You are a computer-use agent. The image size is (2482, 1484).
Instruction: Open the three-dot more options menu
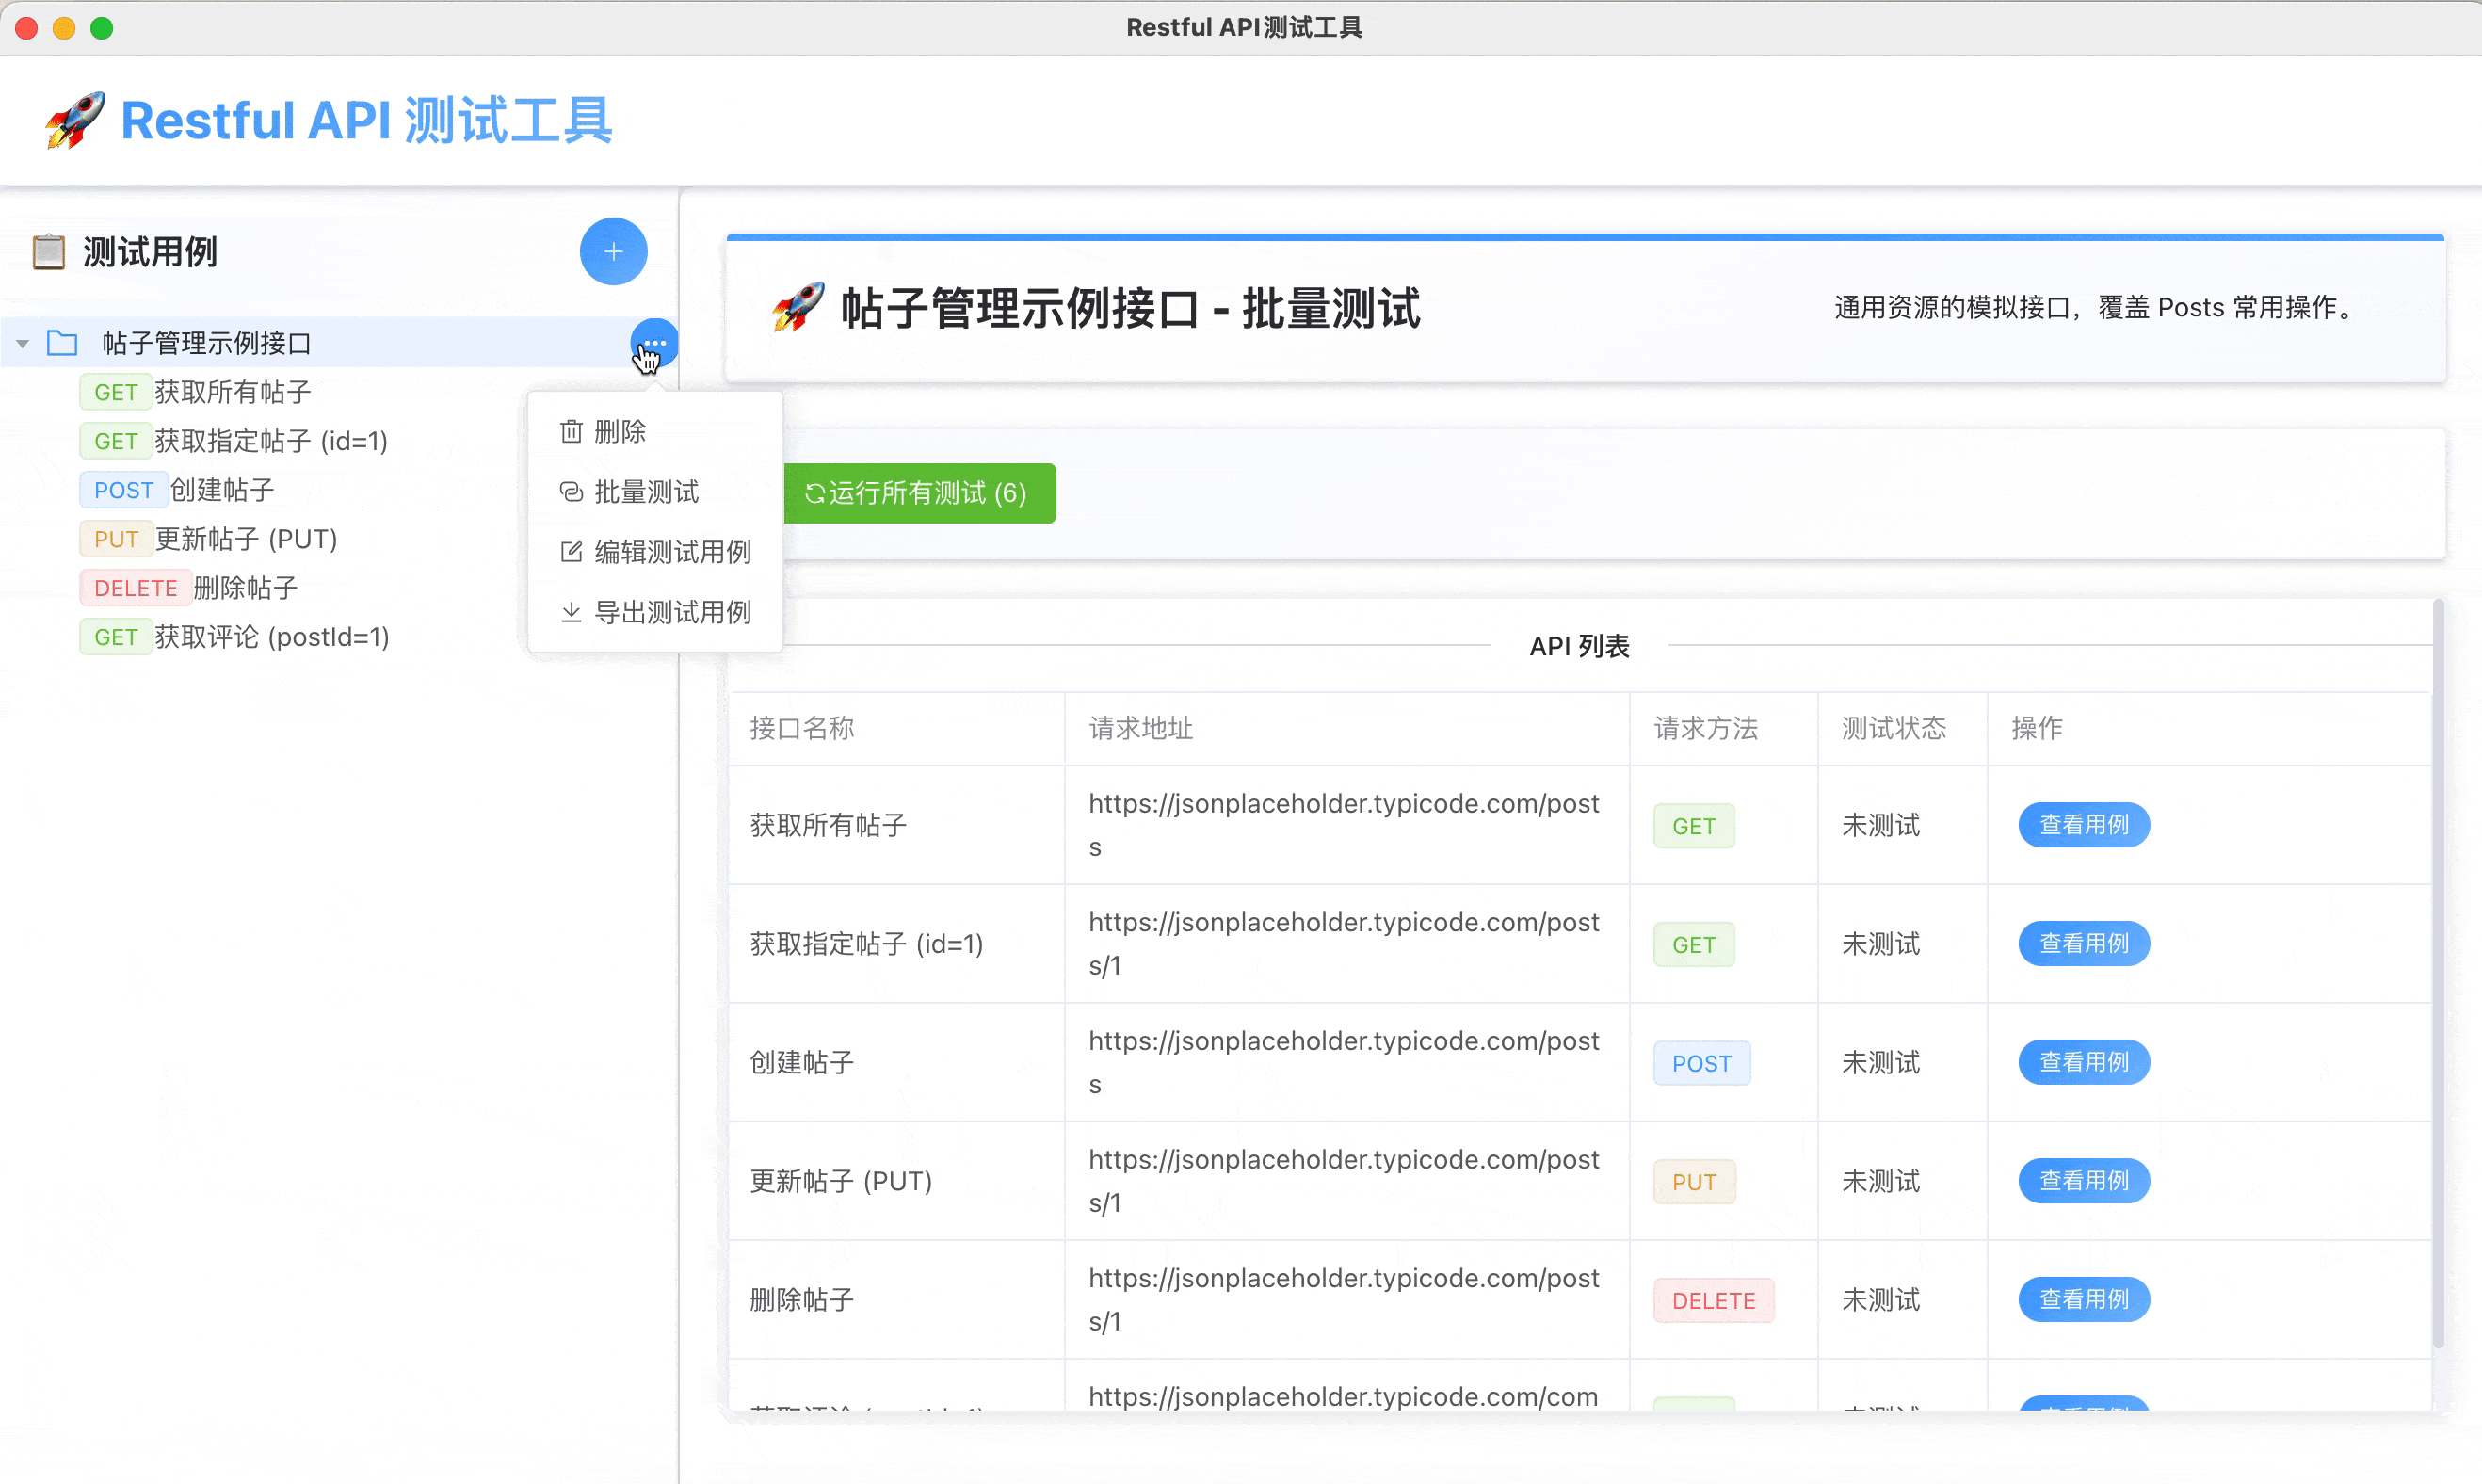pos(654,342)
